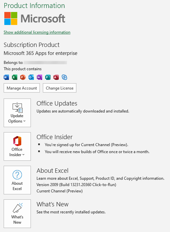Image resolution: width=170 pixels, height=232 pixels.
Task: Open Show additional licensing information link
Action: click(37, 32)
